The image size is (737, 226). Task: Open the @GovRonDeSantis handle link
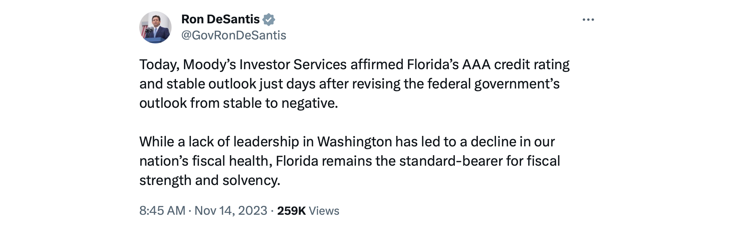[234, 35]
